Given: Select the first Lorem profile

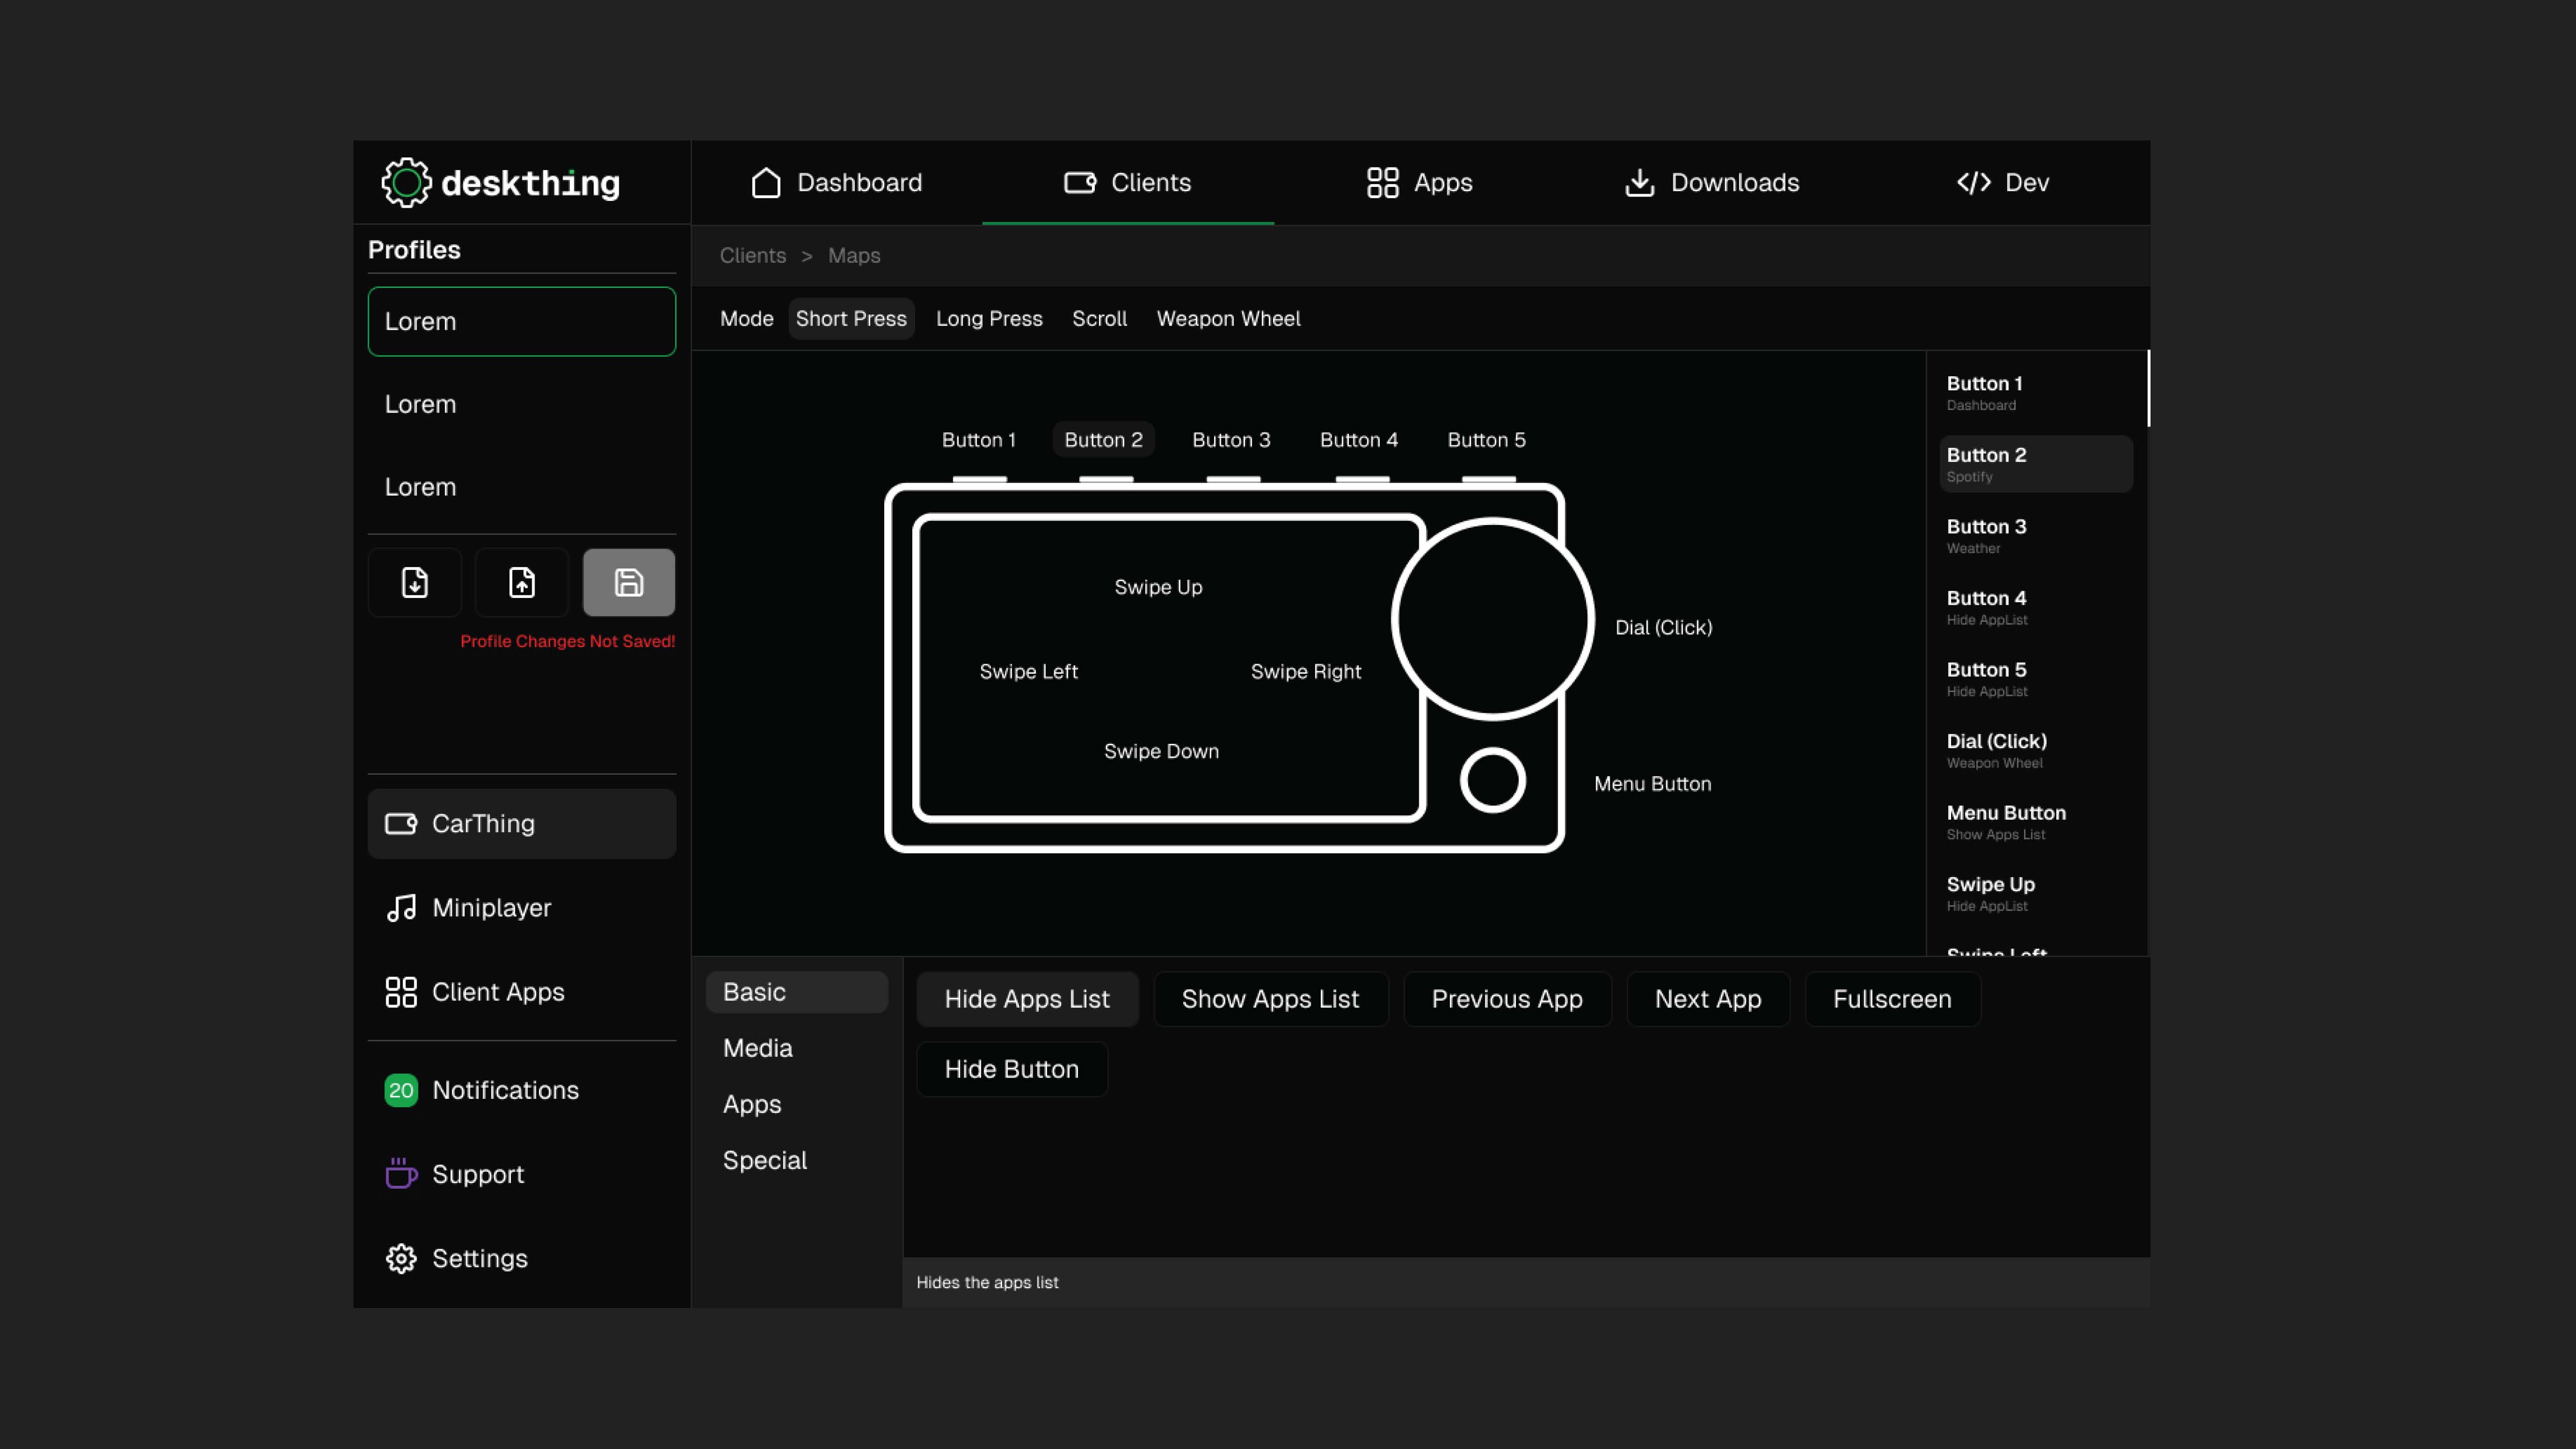Looking at the screenshot, I should click(521, 321).
